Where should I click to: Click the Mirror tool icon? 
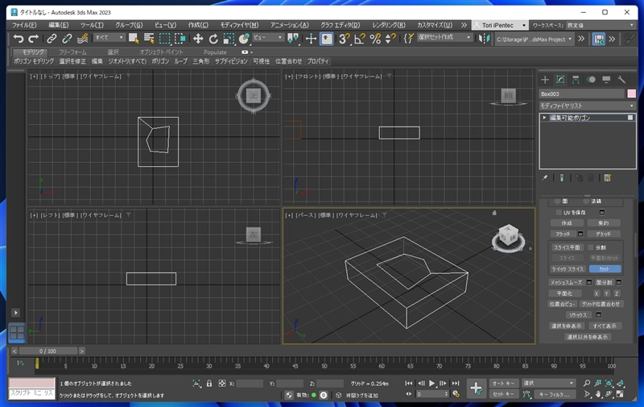pos(485,39)
